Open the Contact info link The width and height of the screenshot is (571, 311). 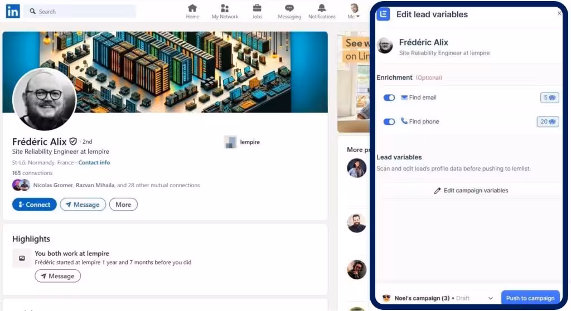pyautogui.click(x=94, y=163)
